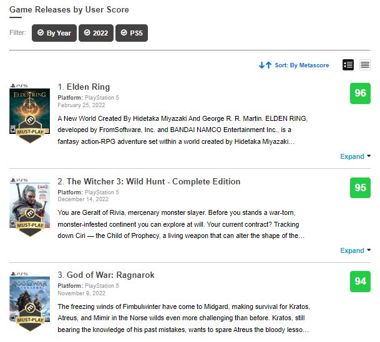Click God of War score 94
380x342 pixels.
(x=360, y=281)
